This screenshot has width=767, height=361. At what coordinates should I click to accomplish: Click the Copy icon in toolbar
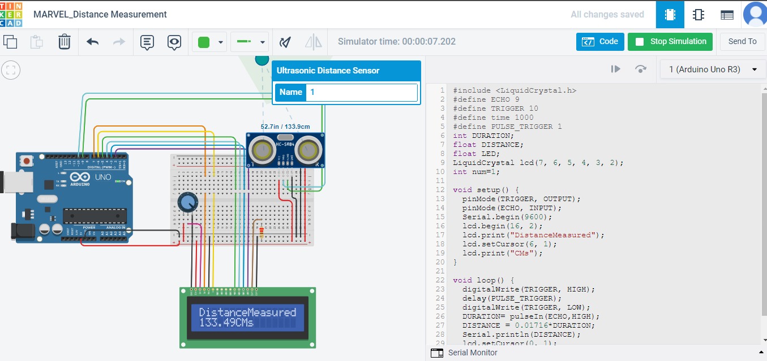(x=10, y=42)
